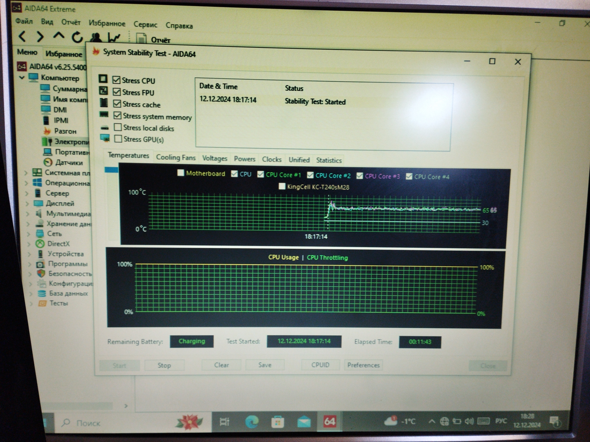Open the Справка menu
Viewport: 590px width, 442px height.
[179, 25]
